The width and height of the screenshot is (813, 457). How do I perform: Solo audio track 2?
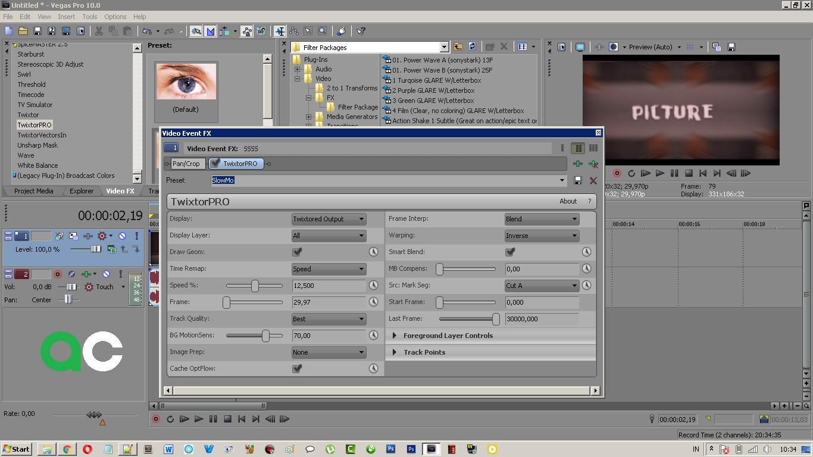tap(121, 274)
